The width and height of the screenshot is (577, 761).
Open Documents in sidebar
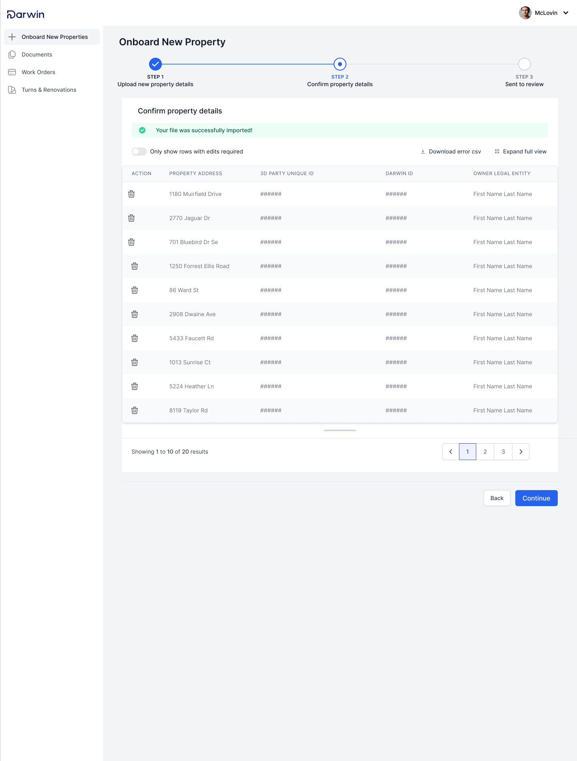[x=52, y=55]
